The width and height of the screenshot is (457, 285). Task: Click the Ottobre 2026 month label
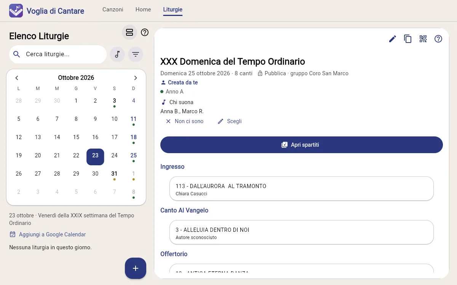(x=76, y=78)
